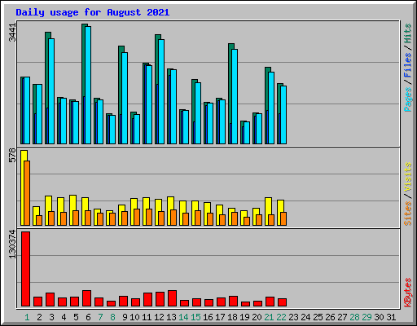417x326 pixels.
Task: Click the cyan files bar for day 3
Action: (x=51, y=91)
